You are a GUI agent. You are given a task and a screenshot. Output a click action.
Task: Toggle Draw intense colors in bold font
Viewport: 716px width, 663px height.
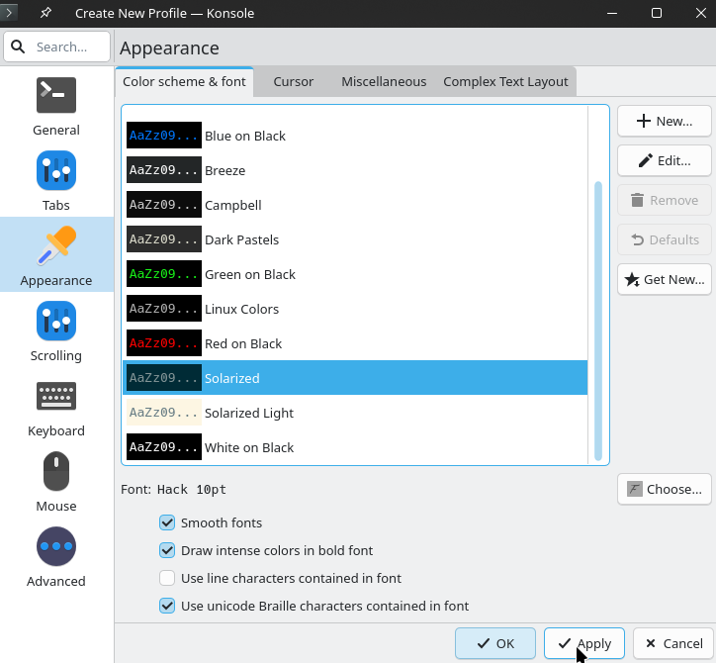pyautogui.click(x=167, y=550)
